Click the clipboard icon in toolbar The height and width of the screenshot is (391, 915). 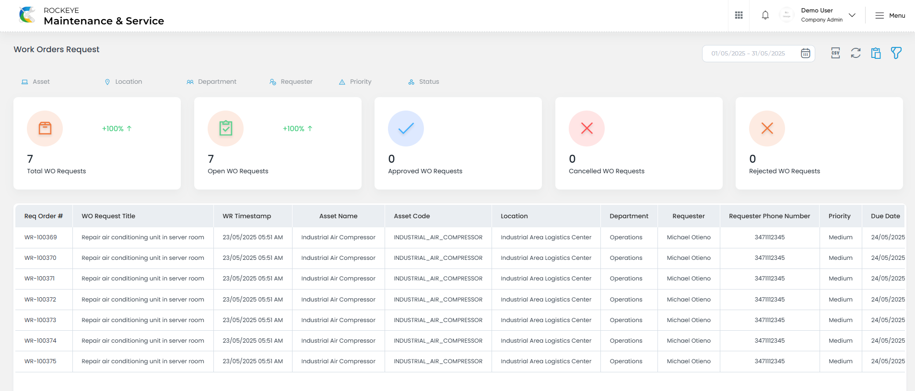[876, 53]
